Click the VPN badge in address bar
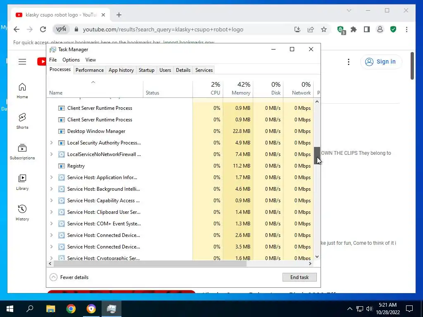The height and width of the screenshot is (317, 423). pyautogui.click(x=61, y=29)
